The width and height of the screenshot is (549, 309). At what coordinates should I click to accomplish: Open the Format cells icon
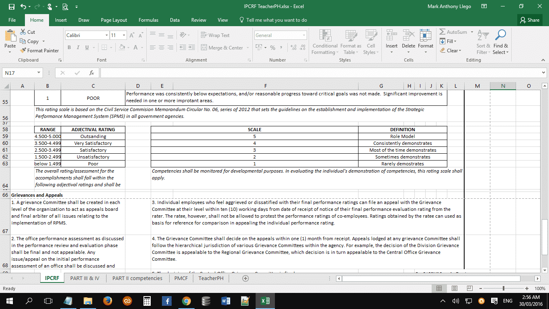[x=426, y=35]
